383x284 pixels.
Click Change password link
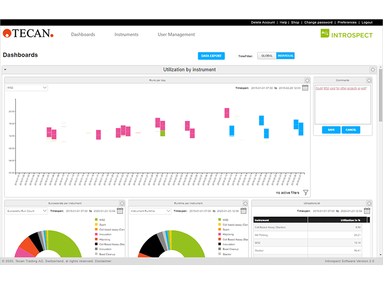(318, 22)
